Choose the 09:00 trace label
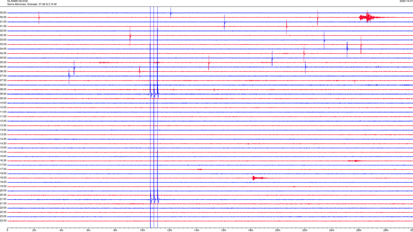Screen dimensions: 413x232 (3, 94)
